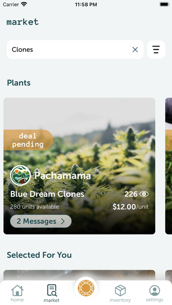The width and height of the screenshot is (172, 305).
Task: Open the settings profile tab
Action: pos(154,293)
